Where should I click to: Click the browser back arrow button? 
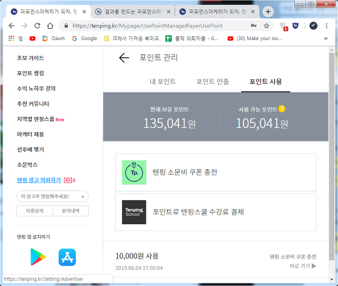pos(12,26)
